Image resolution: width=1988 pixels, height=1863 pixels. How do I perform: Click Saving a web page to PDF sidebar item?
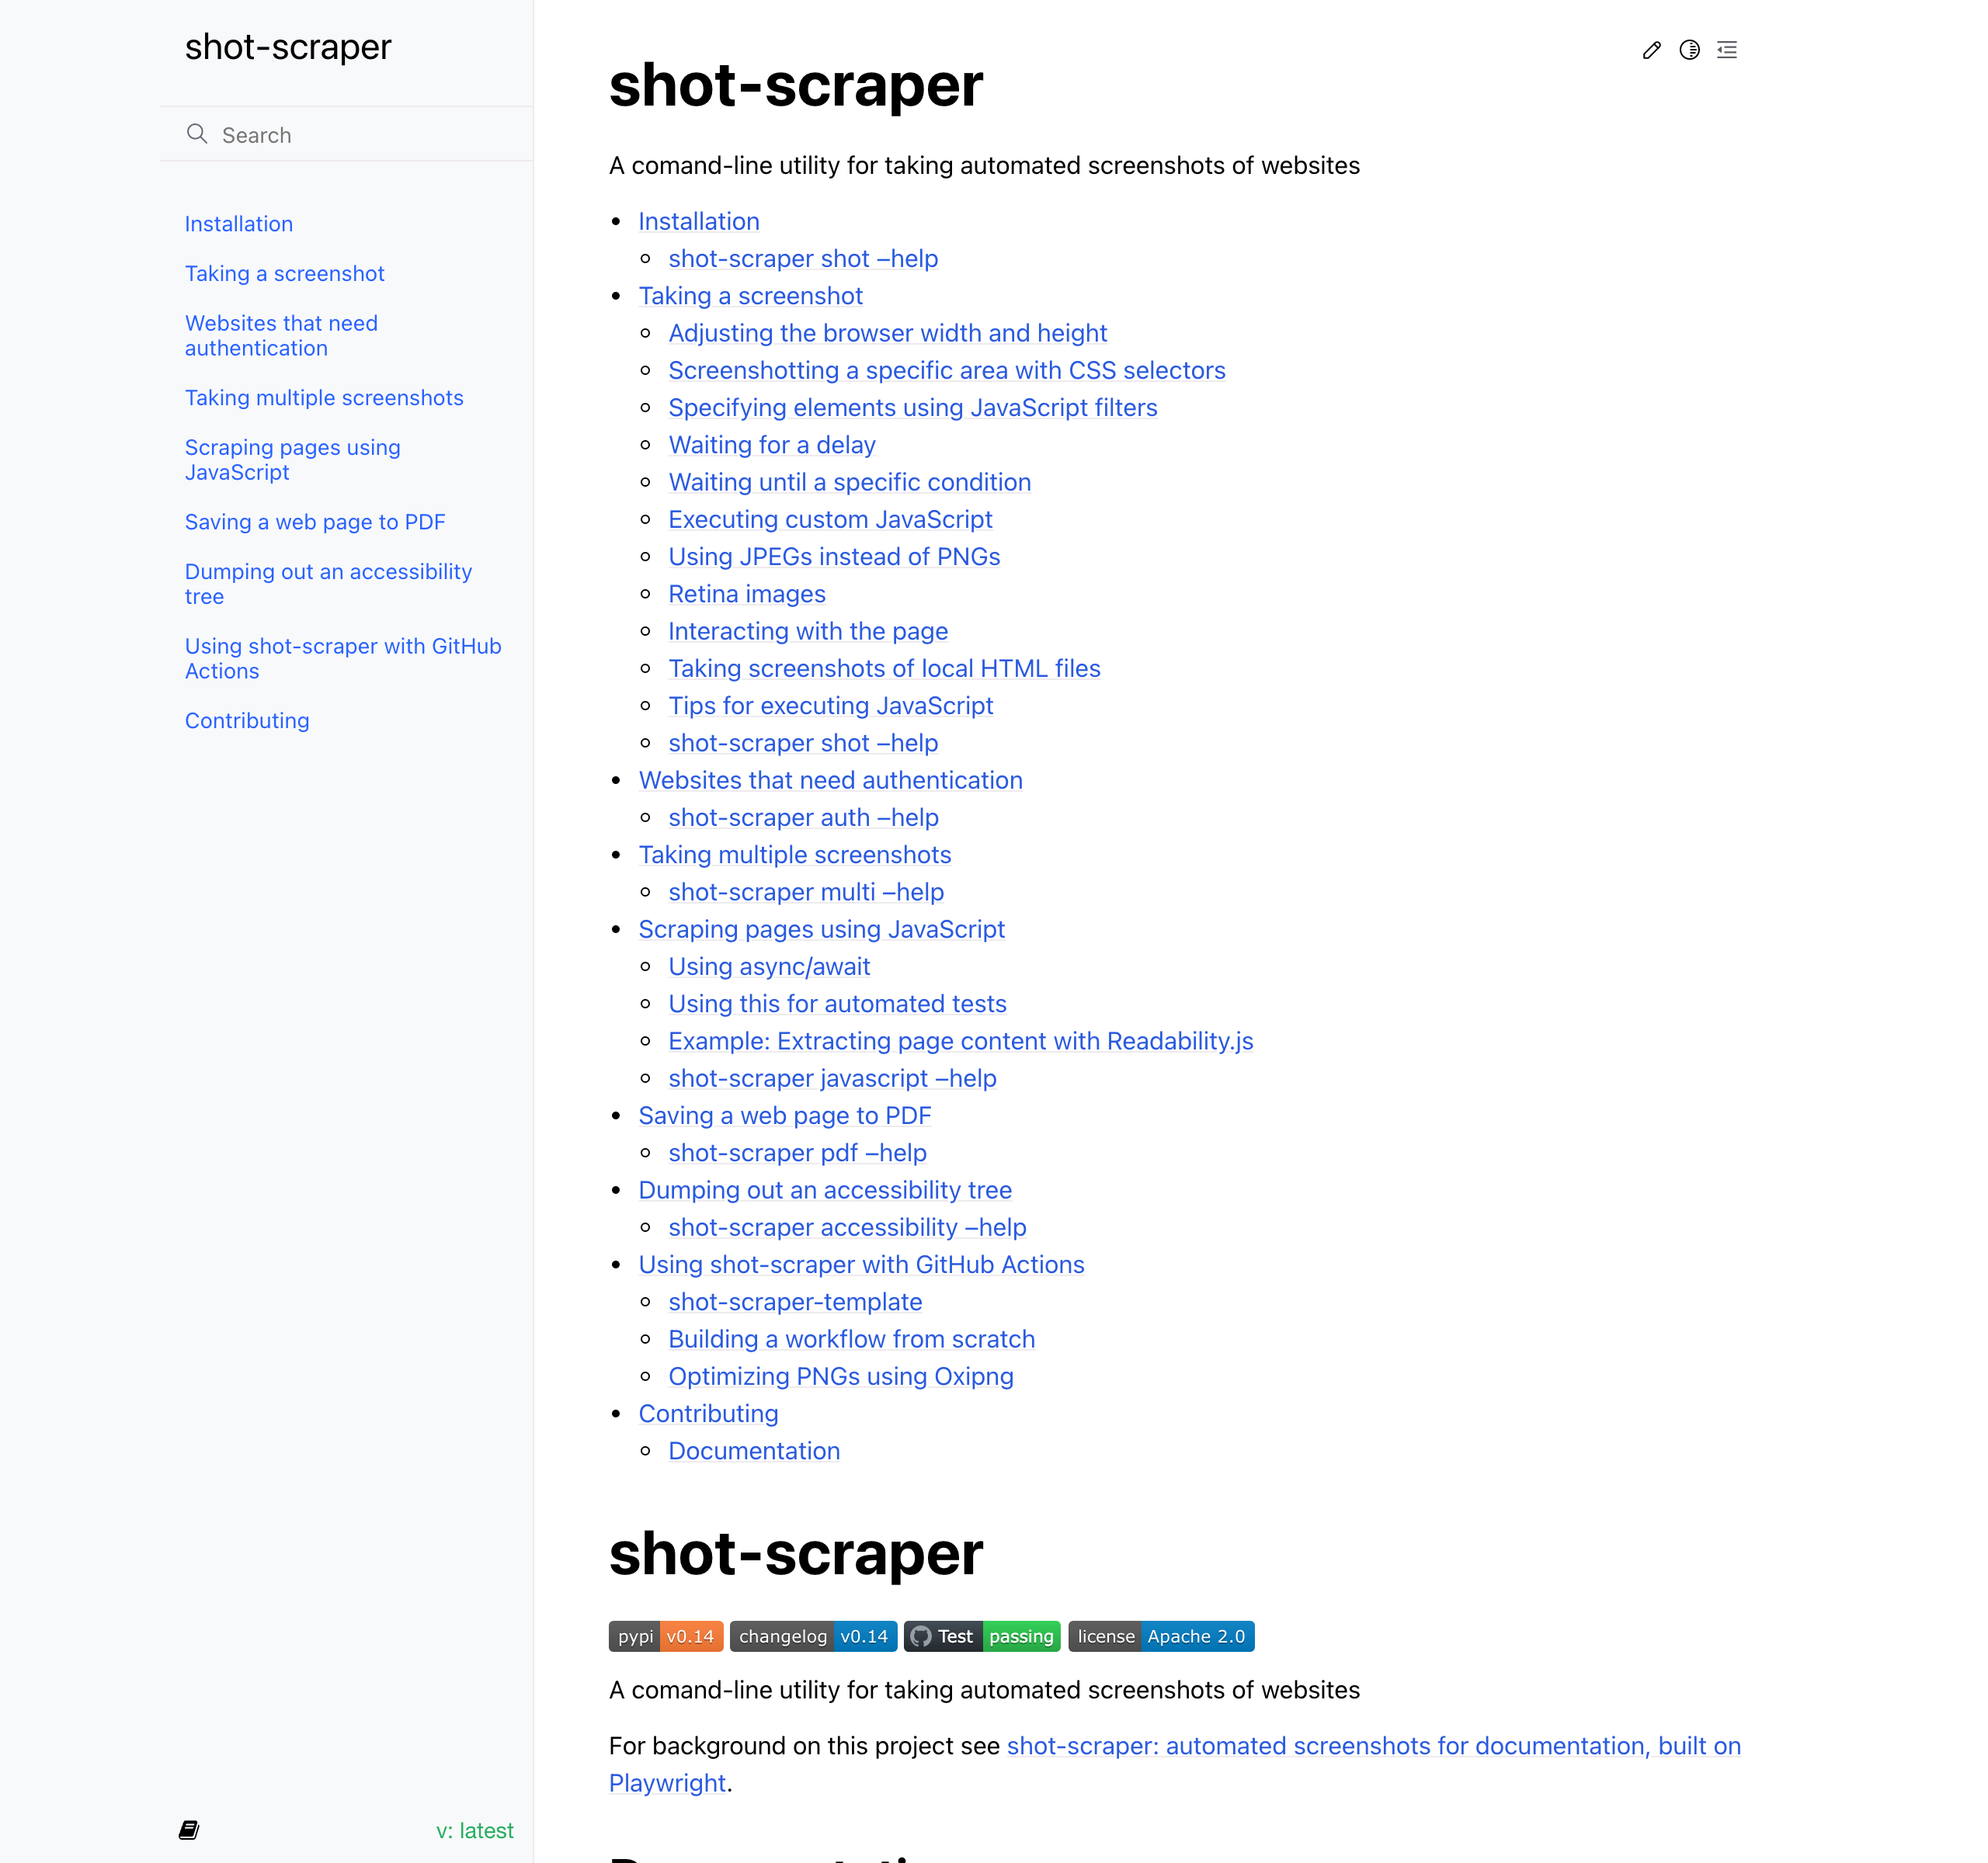click(x=315, y=520)
